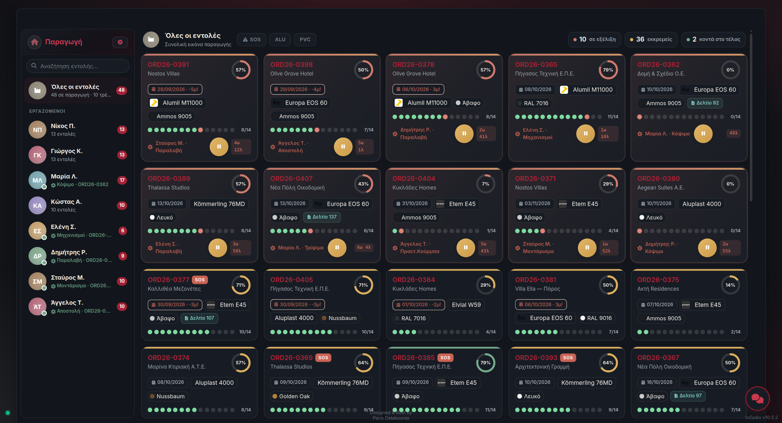Open Δελτίο 97 on order ORD26-0367

coord(688,396)
